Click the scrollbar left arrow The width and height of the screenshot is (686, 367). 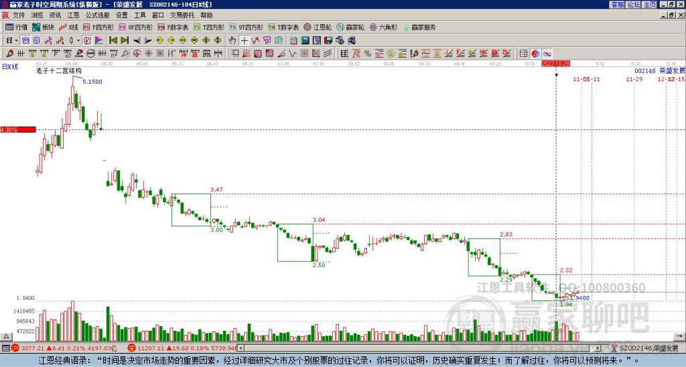[241, 348]
